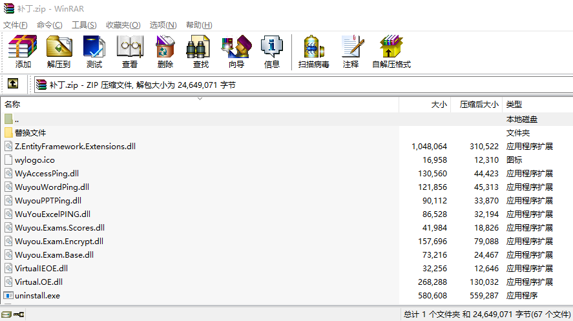
Task: Click the Add (添加) toolbar icon
Action: pos(23,47)
